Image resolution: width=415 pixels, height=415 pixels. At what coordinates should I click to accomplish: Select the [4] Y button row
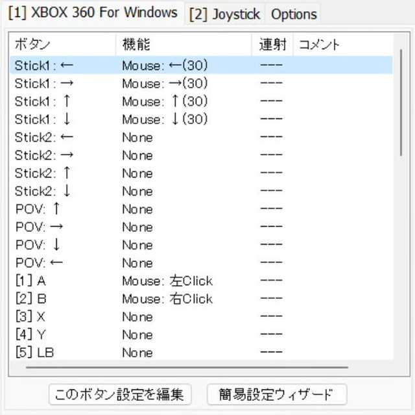click(x=201, y=334)
